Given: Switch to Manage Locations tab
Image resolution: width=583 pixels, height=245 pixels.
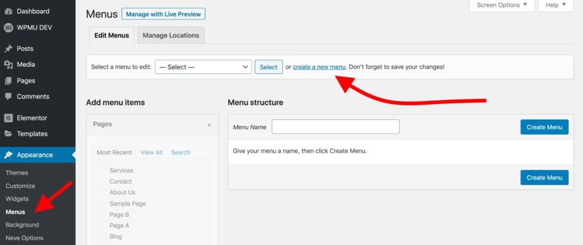Looking at the screenshot, I should click(x=171, y=35).
